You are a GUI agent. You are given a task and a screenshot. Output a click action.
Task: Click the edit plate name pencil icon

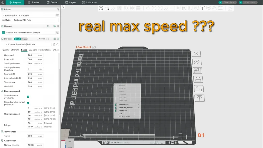[x=94, y=47]
